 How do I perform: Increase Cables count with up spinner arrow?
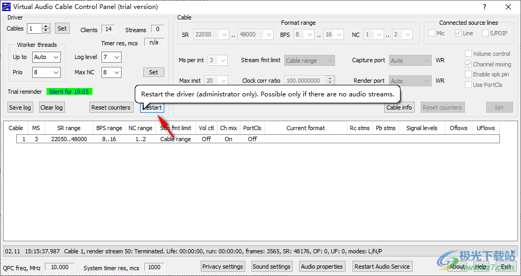coord(46,26)
